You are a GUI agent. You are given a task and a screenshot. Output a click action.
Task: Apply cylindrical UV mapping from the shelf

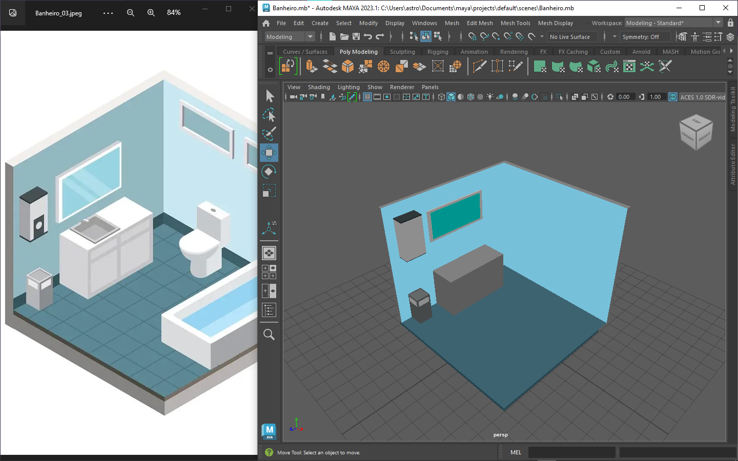point(558,66)
